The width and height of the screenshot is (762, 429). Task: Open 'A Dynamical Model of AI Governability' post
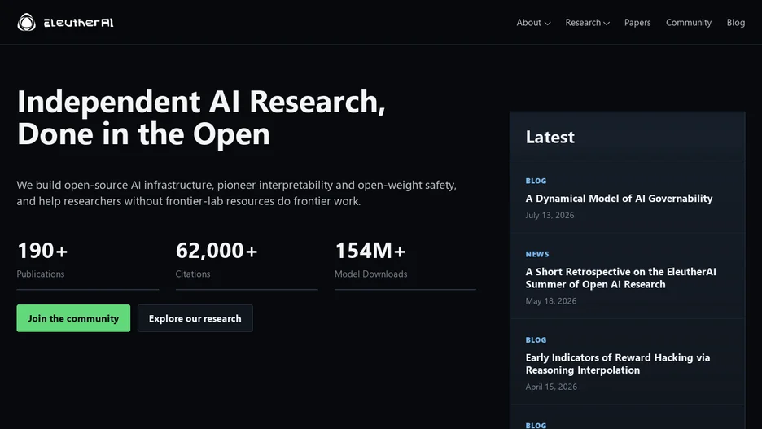pos(619,199)
